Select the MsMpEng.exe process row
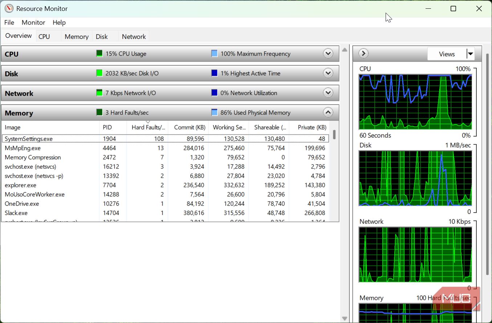The height and width of the screenshot is (323, 492). click(165, 148)
